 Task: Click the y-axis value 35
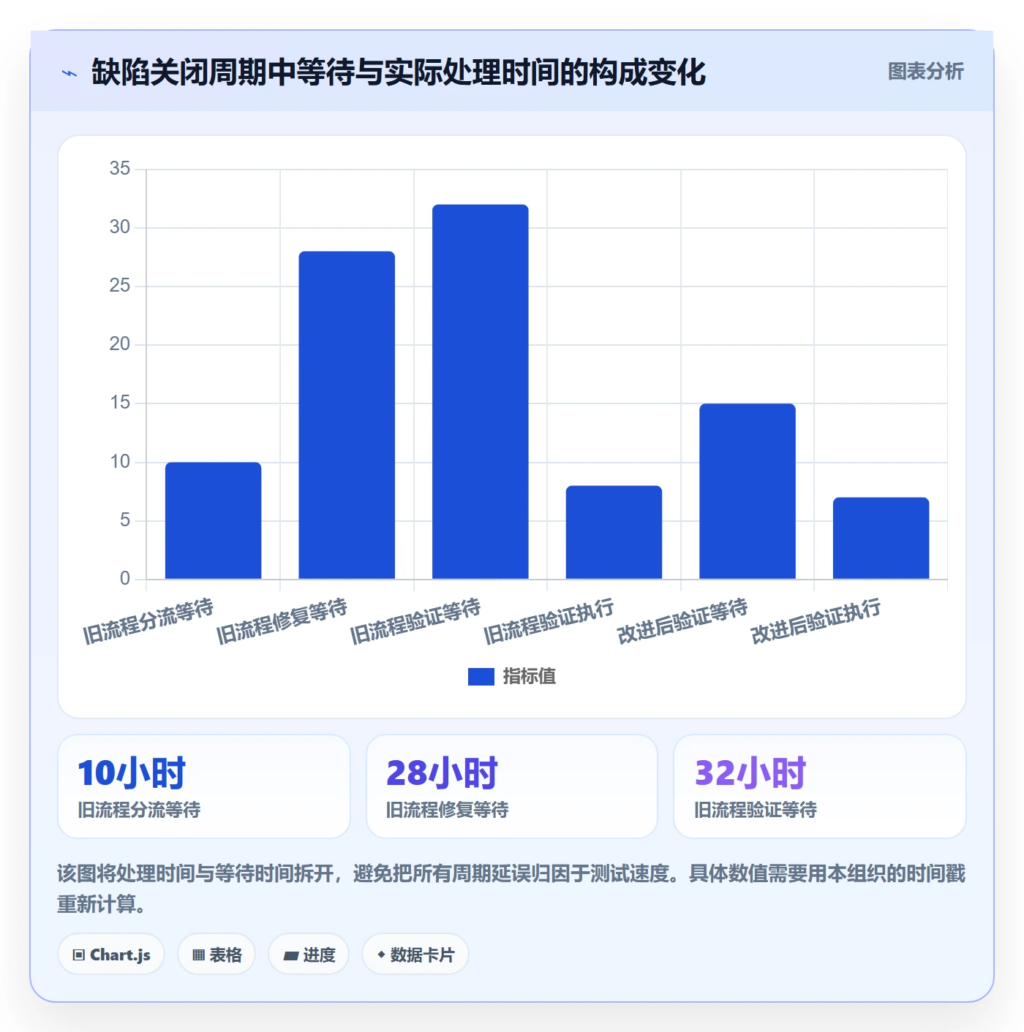pyautogui.click(x=120, y=169)
